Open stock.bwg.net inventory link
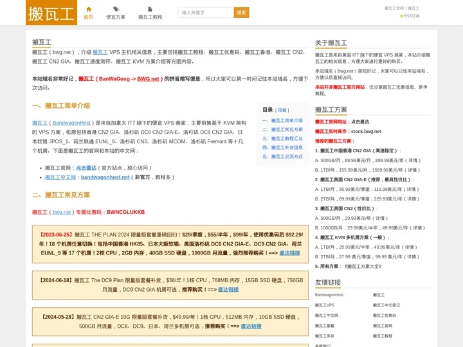 pos(366,131)
